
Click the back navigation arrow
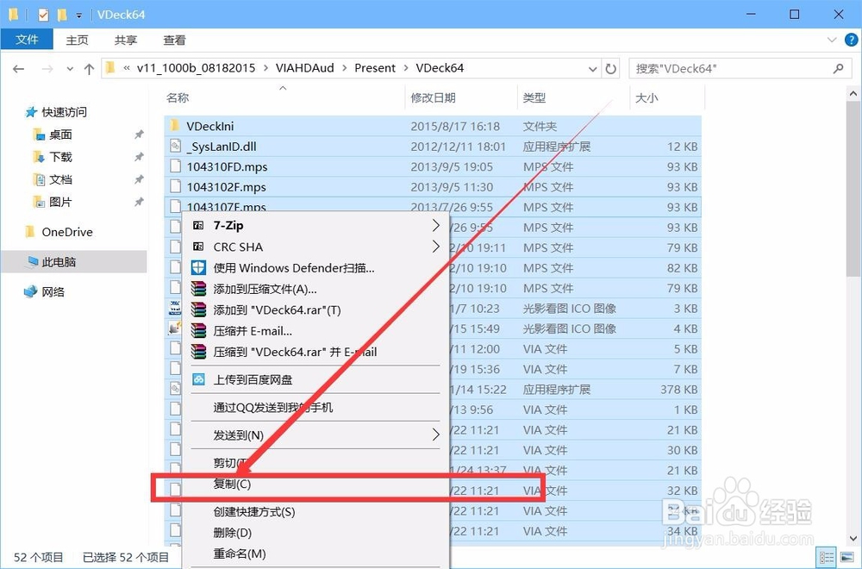click(18, 68)
